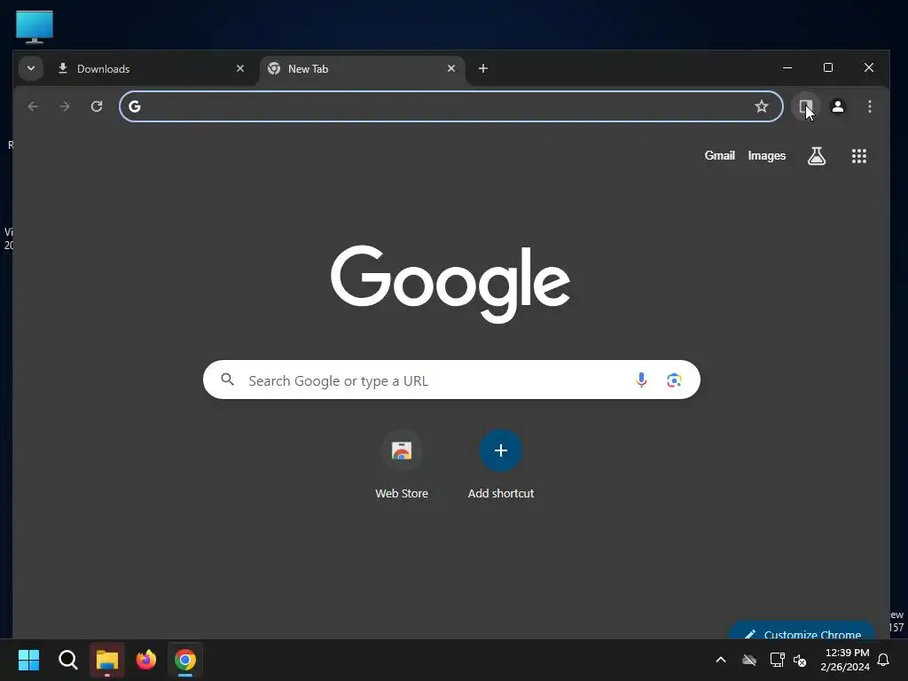Maximize the Chrome window
The width and height of the screenshot is (908, 681).
click(x=828, y=67)
